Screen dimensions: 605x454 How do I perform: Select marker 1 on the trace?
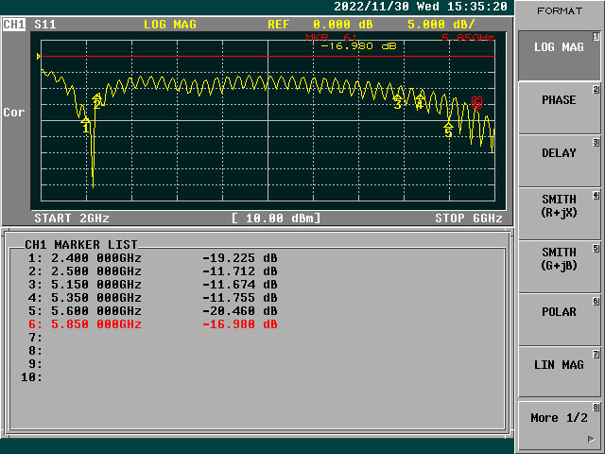(86, 126)
